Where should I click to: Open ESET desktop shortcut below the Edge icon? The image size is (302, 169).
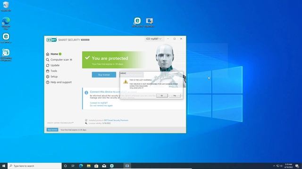6,38
